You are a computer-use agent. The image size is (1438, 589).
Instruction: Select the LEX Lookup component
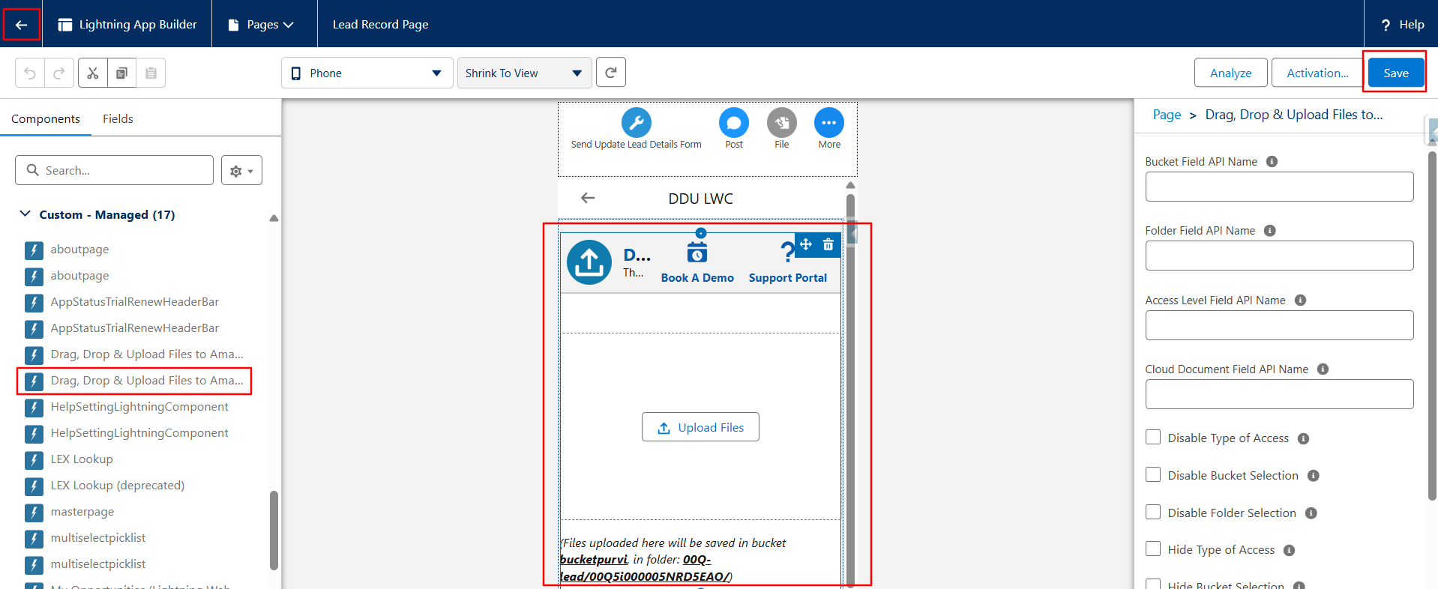82,459
